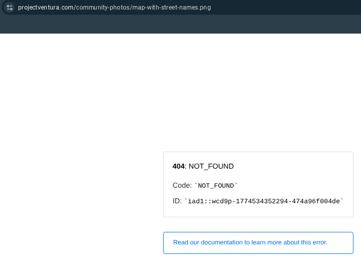Click the "ID:" label in error card
Image resolution: width=361 pixels, height=268 pixels.
(x=177, y=201)
